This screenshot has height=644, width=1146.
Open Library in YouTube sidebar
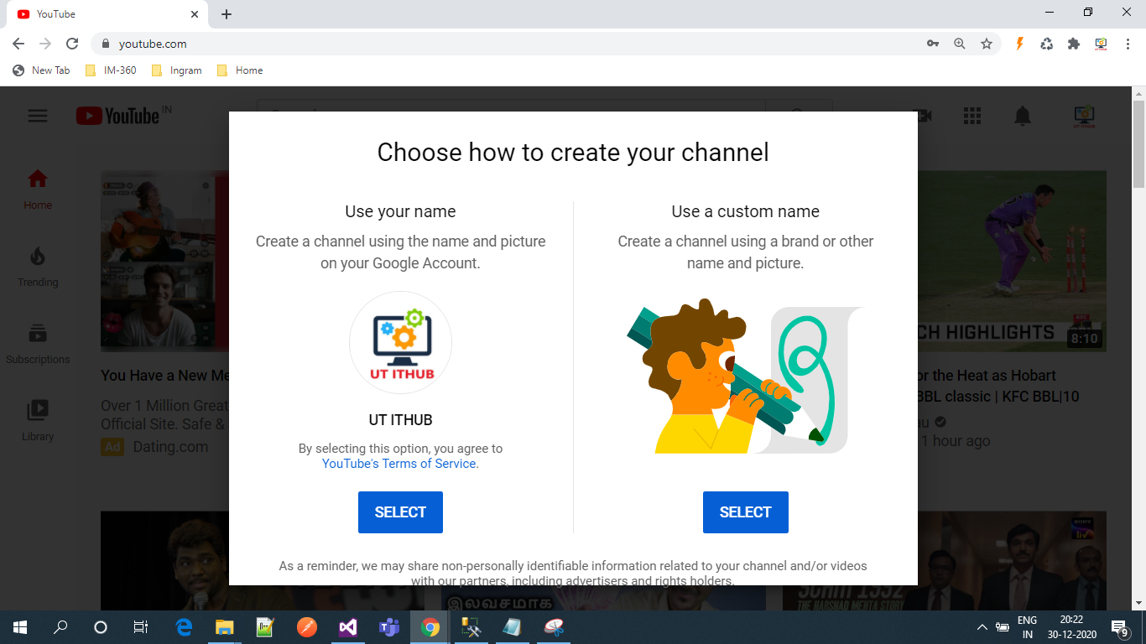coord(38,421)
